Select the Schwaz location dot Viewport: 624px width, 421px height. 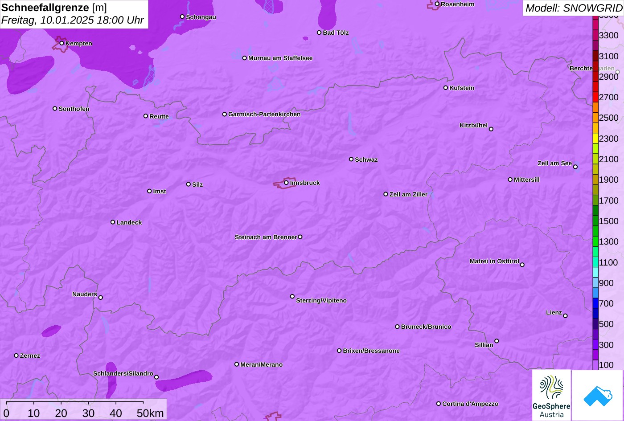pyautogui.click(x=351, y=159)
